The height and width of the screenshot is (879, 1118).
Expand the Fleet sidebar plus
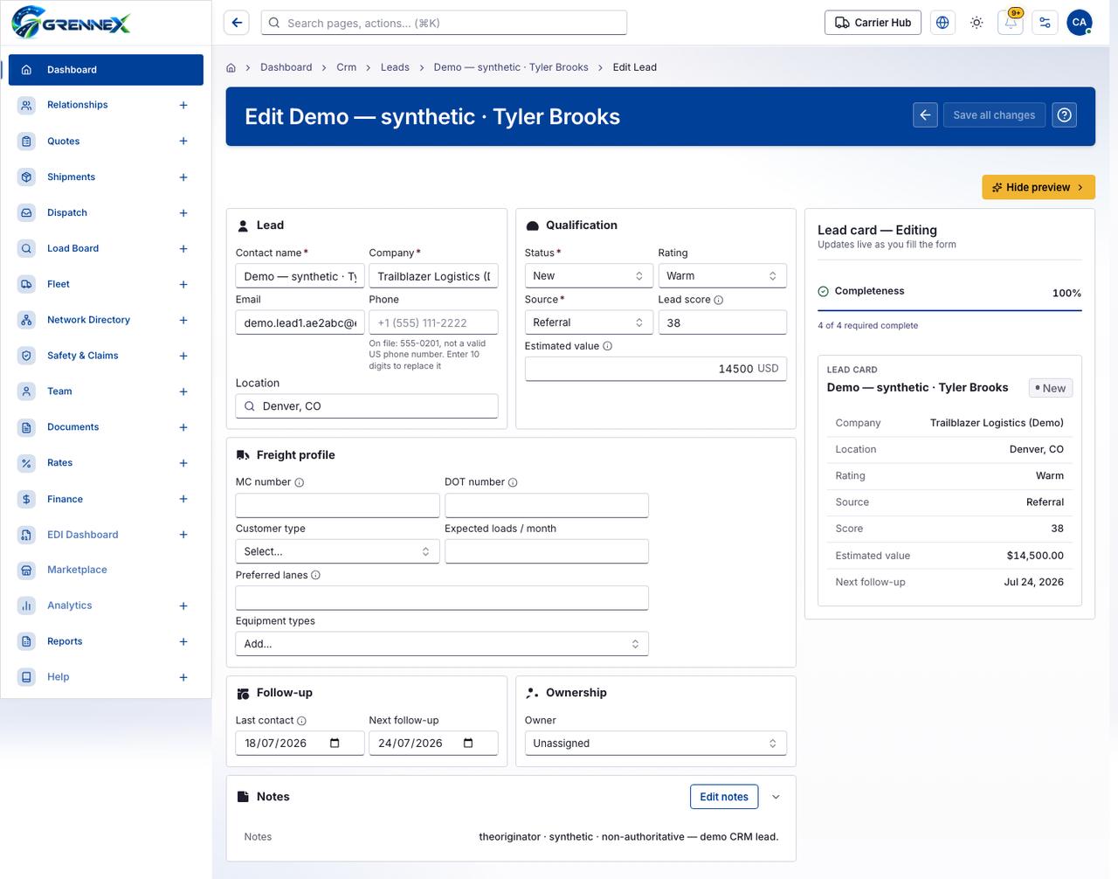183,285
